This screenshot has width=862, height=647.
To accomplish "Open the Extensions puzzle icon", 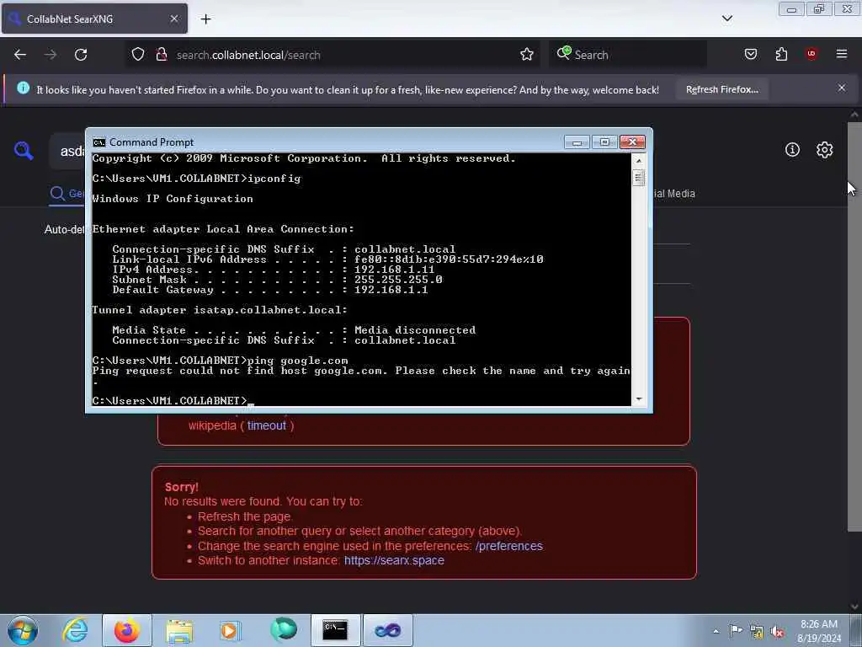I will (781, 54).
